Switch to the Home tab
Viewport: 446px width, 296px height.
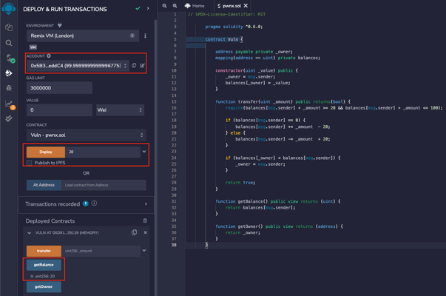[195, 6]
